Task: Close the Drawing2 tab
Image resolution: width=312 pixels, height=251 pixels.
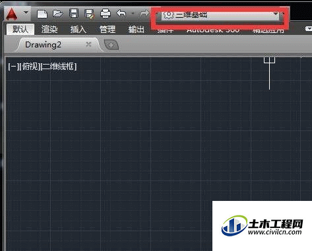Action: tap(88, 45)
